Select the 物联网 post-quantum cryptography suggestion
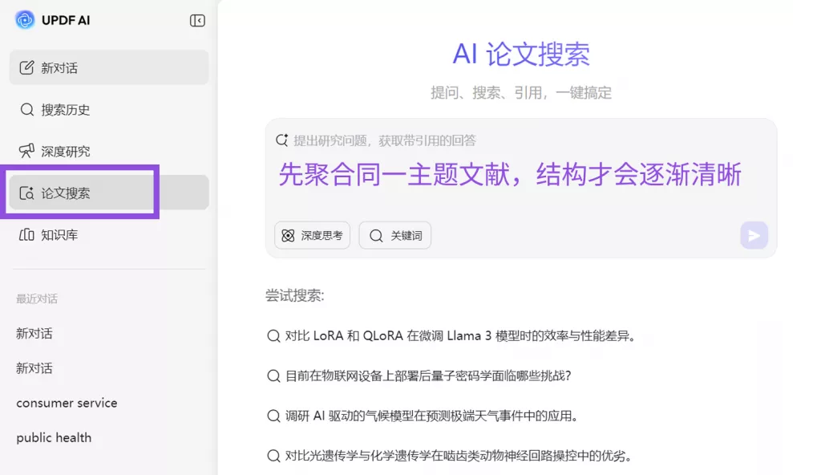This screenshot has width=821, height=475. 419,376
